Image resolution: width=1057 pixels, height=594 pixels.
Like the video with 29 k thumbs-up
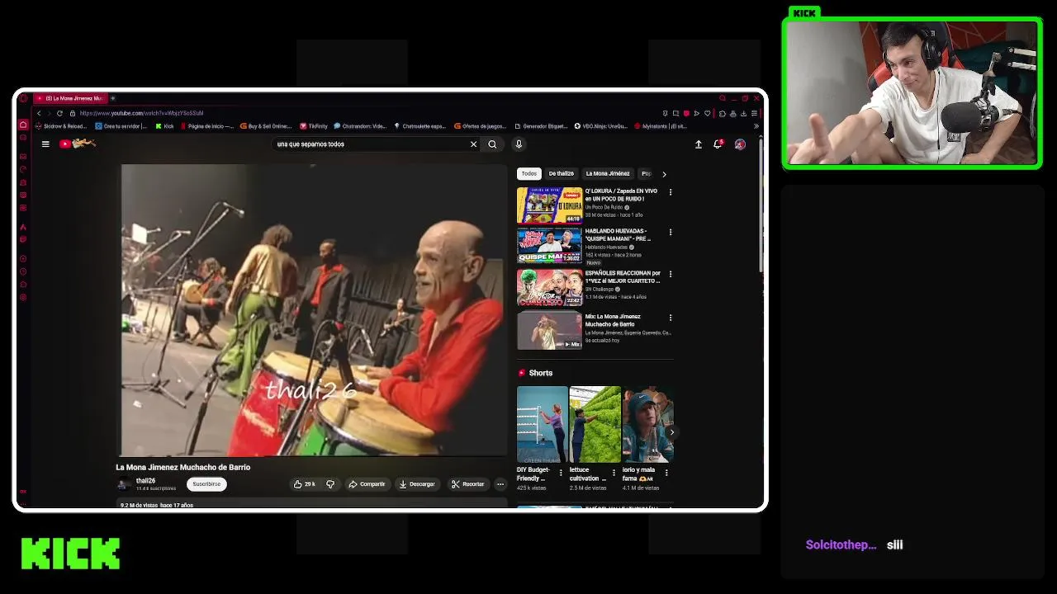pyautogui.click(x=305, y=484)
